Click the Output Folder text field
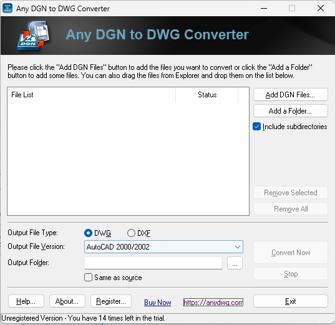This screenshot has width=335, height=325. [153, 263]
